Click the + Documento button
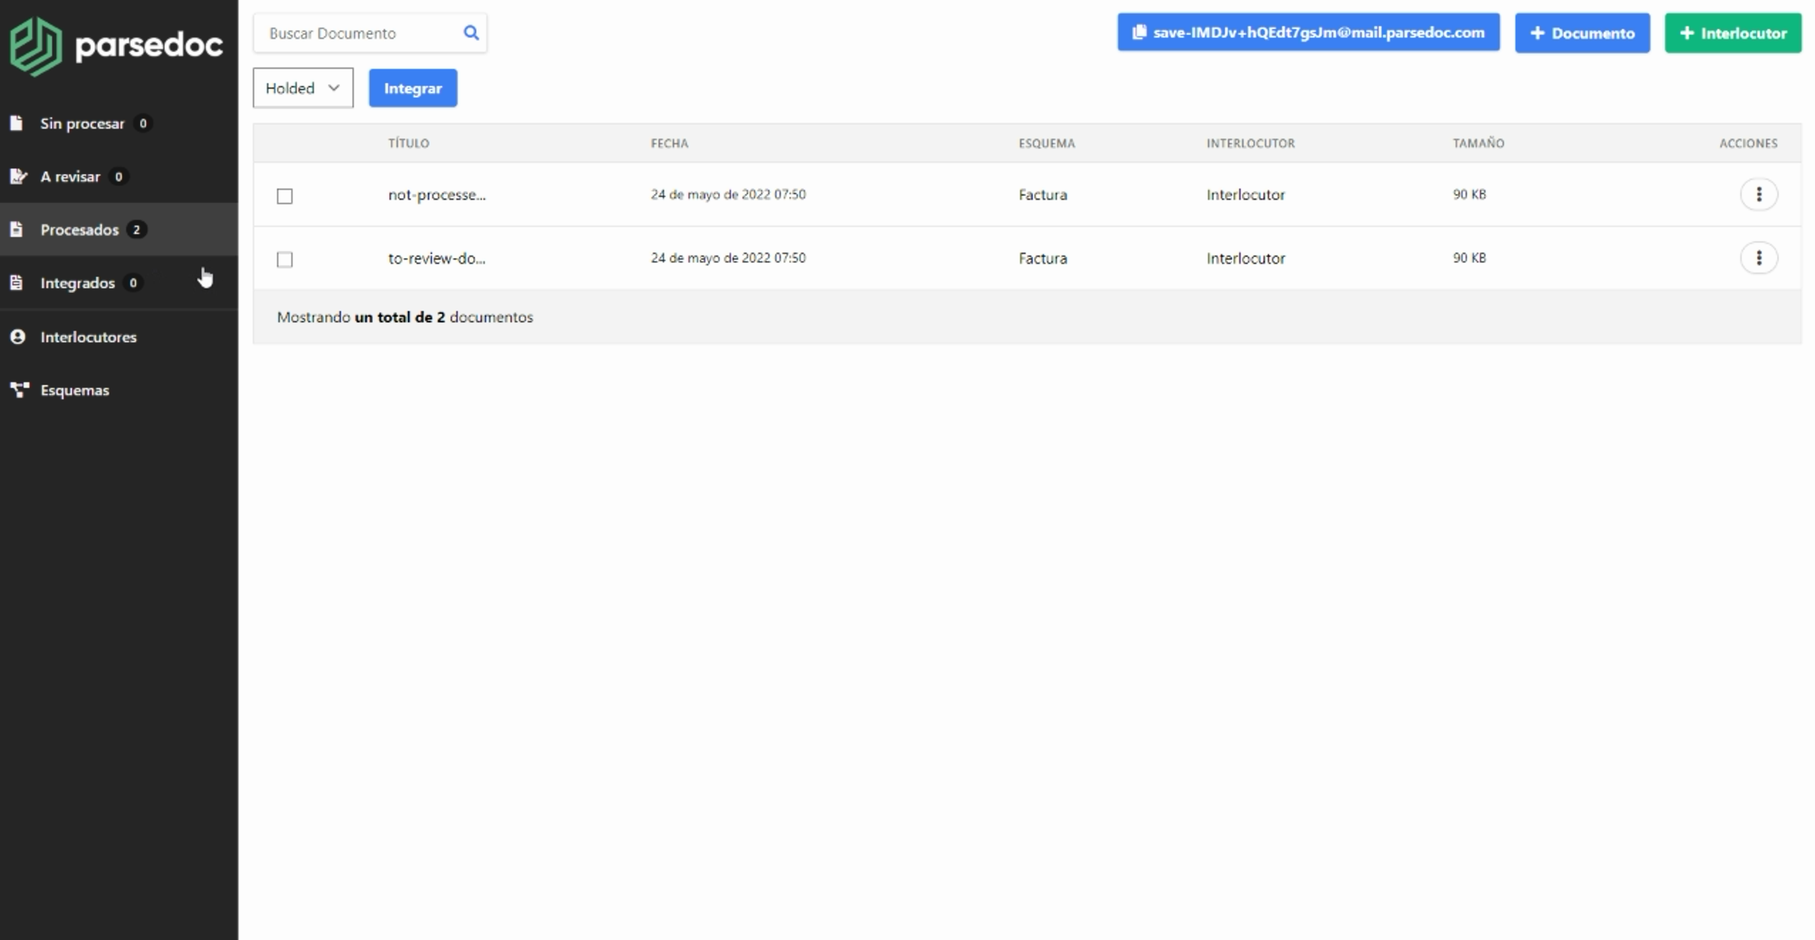 point(1582,33)
